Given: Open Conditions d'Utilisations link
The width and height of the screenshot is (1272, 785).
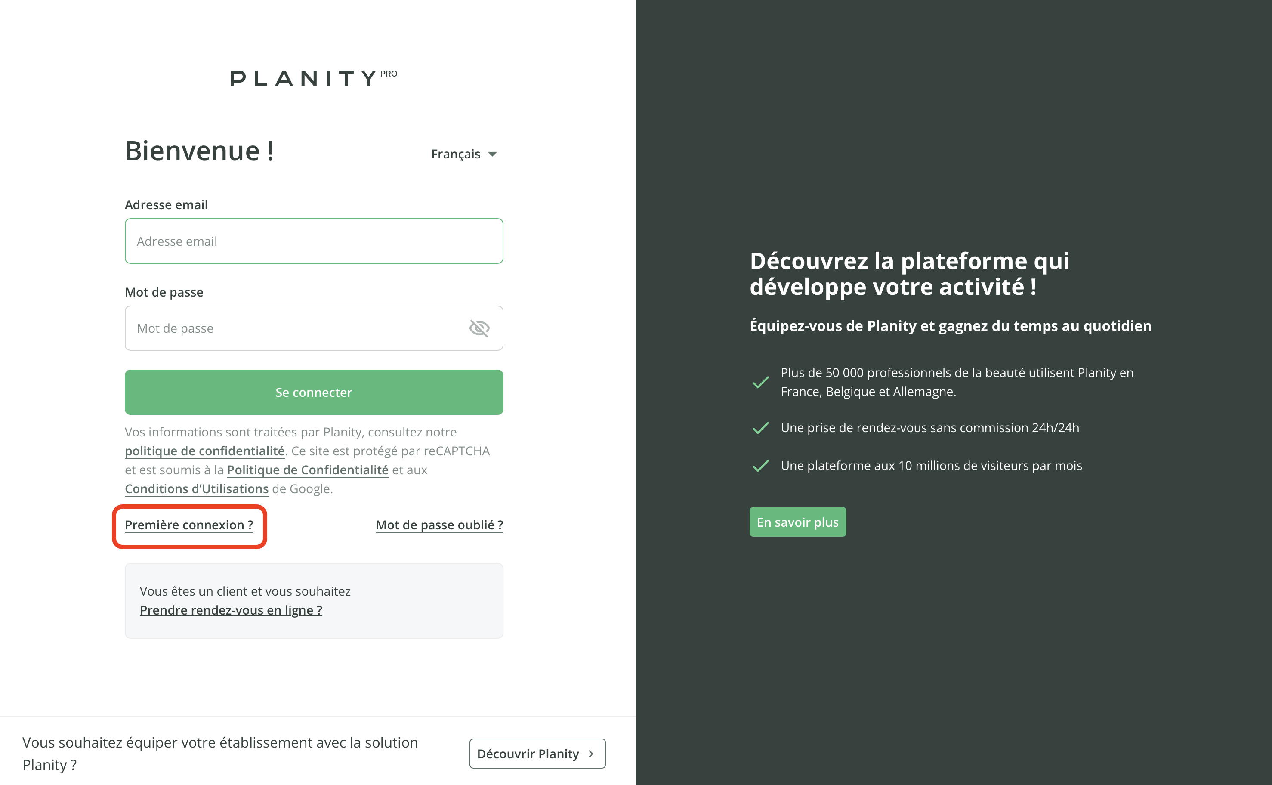Looking at the screenshot, I should click(x=197, y=488).
